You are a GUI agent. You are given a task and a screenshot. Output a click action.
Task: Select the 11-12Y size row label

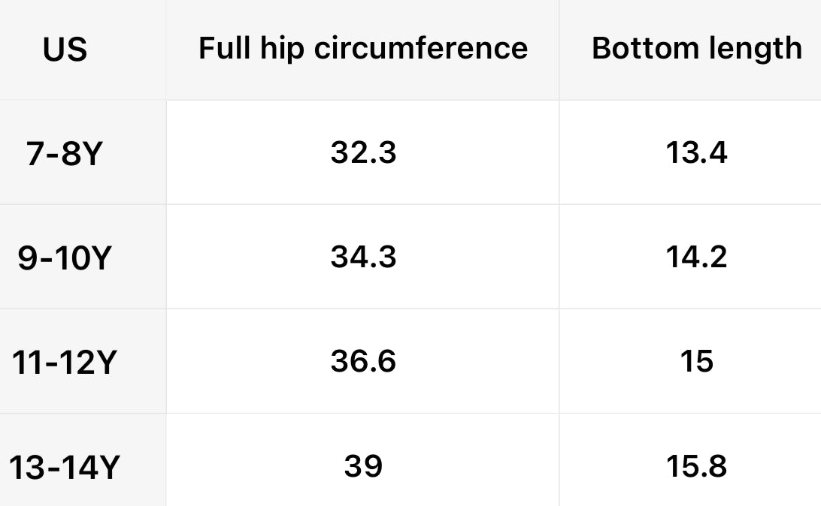[65, 363]
